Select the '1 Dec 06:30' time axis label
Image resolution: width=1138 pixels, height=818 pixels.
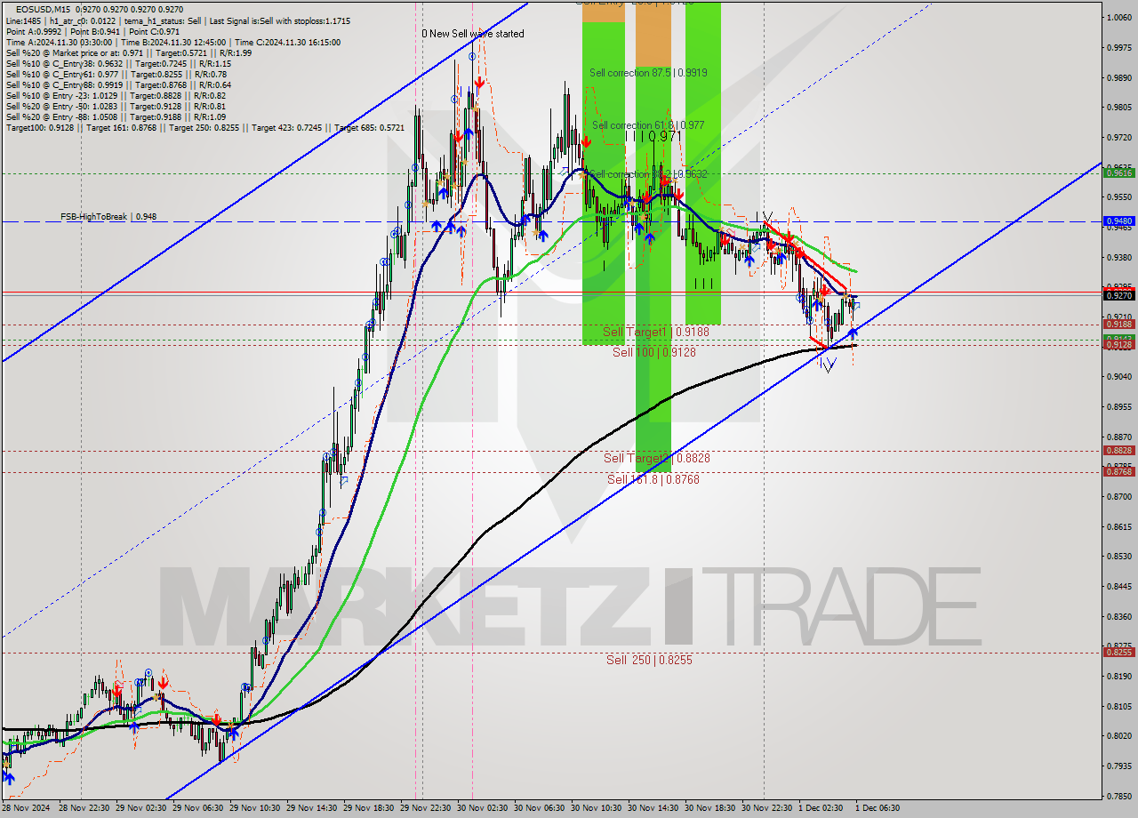tap(879, 808)
